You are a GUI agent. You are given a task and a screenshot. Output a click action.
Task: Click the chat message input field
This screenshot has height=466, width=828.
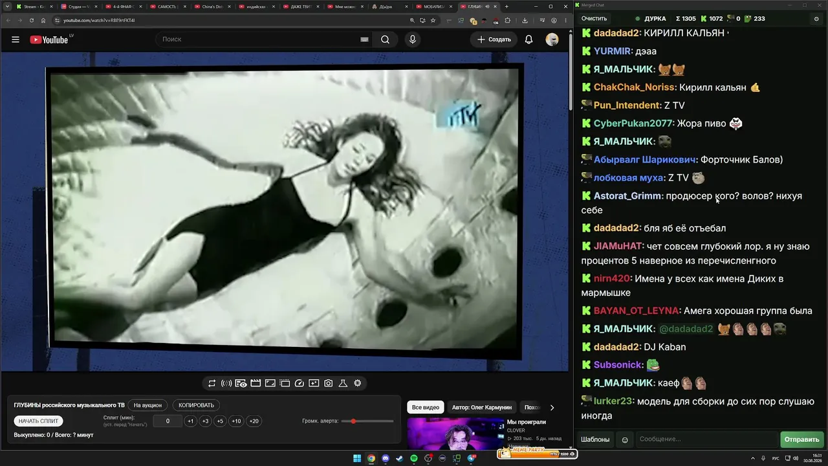tap(706, 439)
